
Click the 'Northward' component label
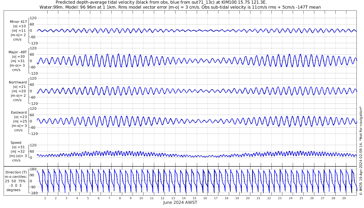pos(18,82)
